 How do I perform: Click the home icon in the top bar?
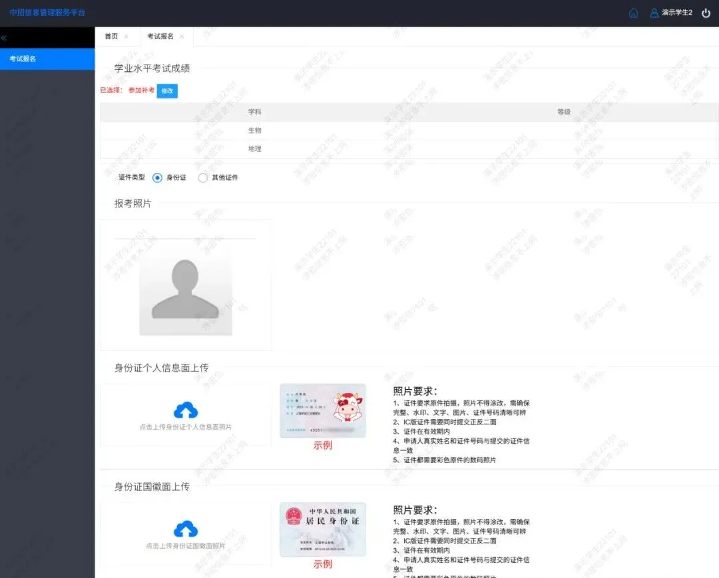pyautogui.click(x=633, y=13)
